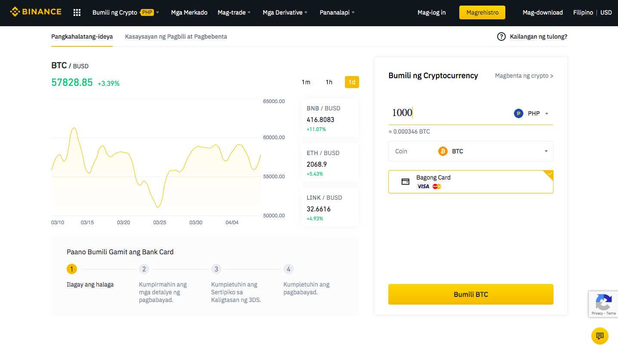Click step 2 in payment progress
Screen dimensions: 618x345
tap(144, 269)
